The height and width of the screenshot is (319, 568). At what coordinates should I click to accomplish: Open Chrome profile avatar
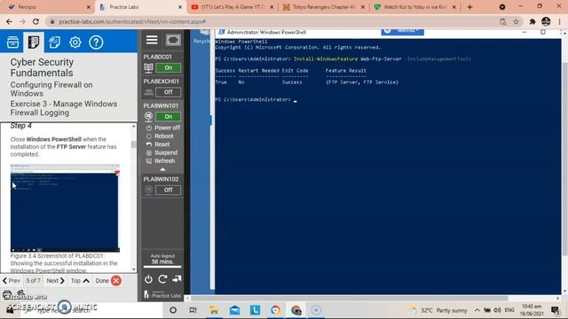pyautogui.click(x=546, y=21)
